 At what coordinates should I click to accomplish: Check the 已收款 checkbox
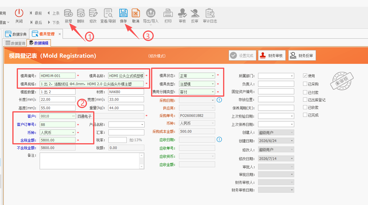pyautogui.click(x=305, y=107)
